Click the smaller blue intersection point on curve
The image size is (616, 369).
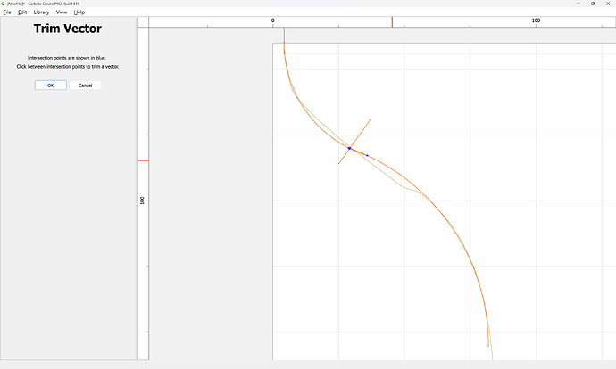click(367, 155)
